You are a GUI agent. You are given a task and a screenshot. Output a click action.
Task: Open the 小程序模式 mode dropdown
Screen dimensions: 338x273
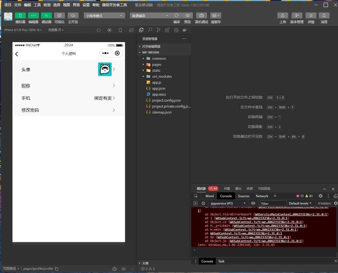click(104, 15)
